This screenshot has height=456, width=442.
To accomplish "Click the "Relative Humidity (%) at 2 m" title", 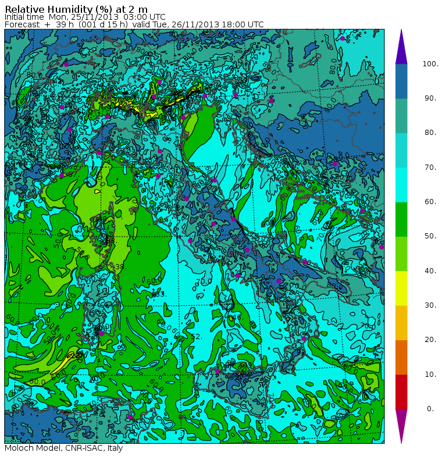I will tap(77, 9).
